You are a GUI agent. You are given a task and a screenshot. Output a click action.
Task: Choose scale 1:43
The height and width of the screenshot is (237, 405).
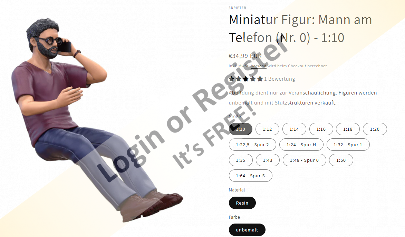point(268,160)
